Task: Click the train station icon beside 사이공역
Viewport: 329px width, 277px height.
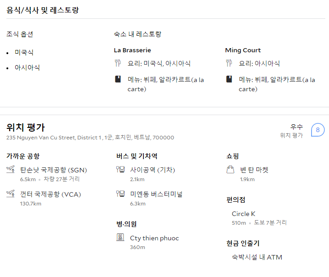Action: click(120, 169)
